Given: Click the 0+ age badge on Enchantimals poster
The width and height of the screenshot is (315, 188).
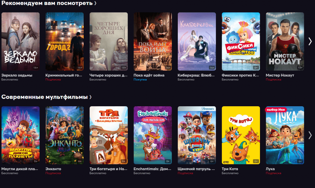Looking at the screenshot, I should (168, 161).
